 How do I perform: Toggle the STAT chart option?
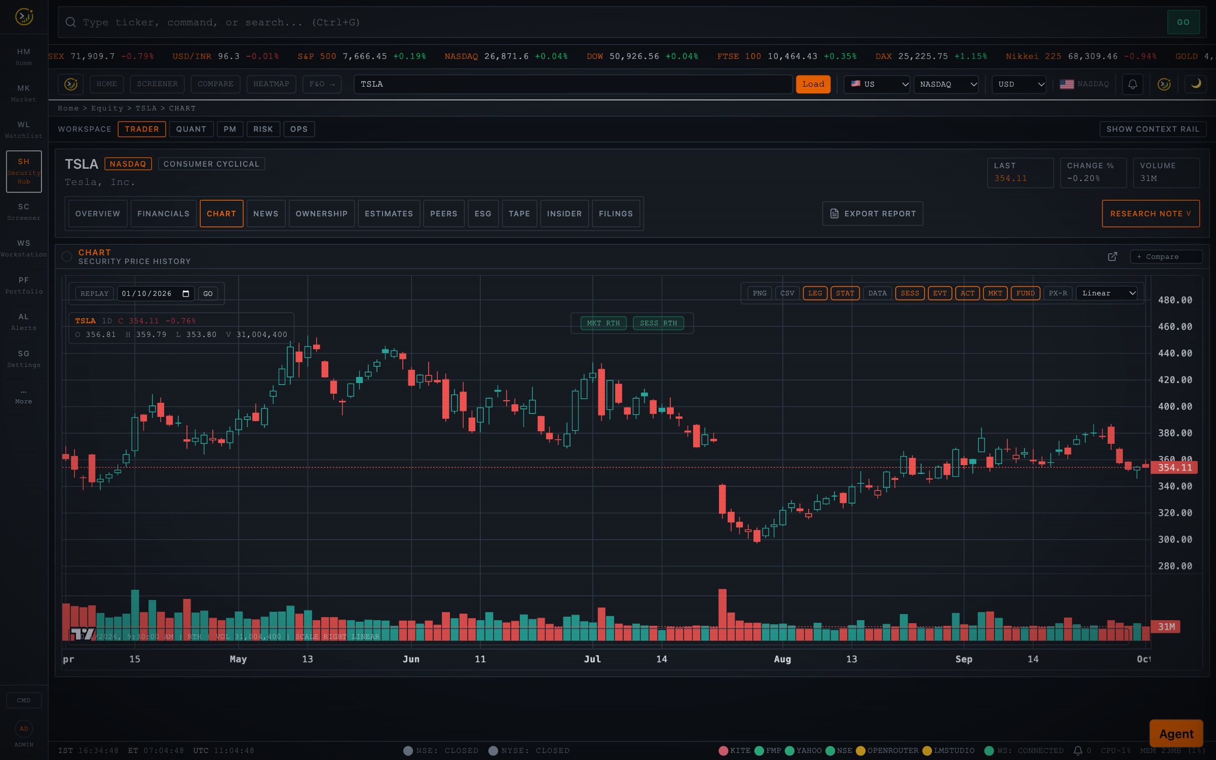coord(845,293)
